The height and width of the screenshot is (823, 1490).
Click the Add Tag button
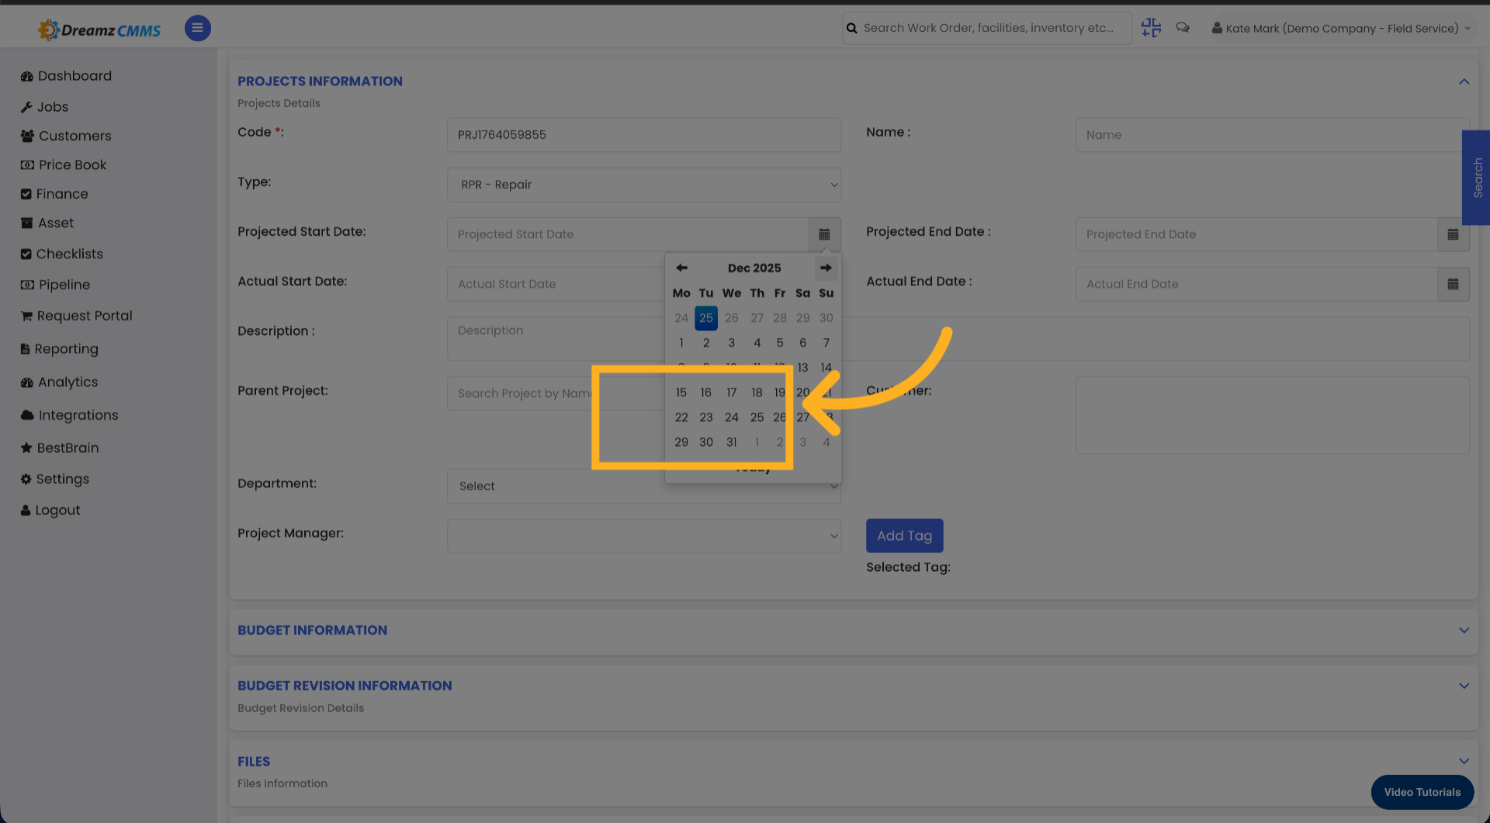904,535
